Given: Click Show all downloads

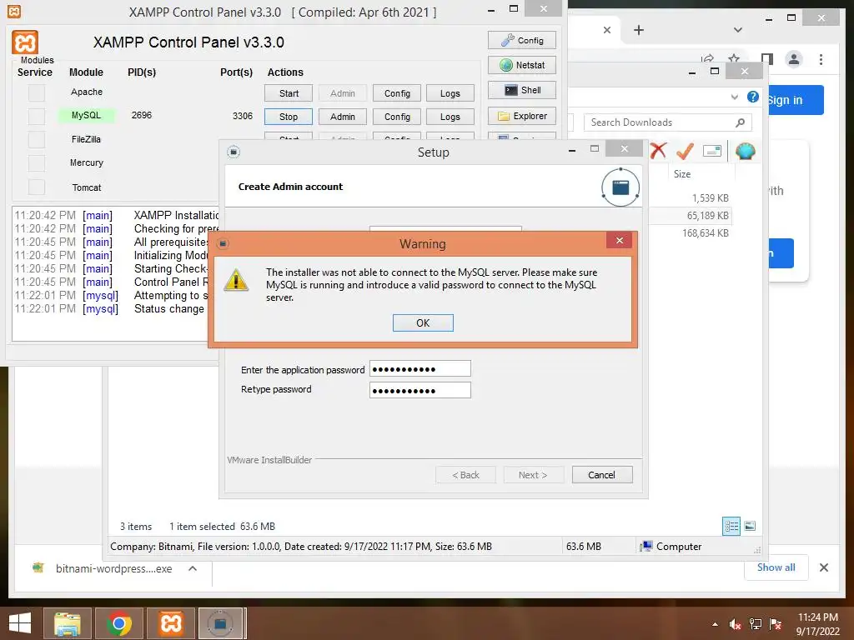Looking at the screenshot, I should click(x=776, y=567).
